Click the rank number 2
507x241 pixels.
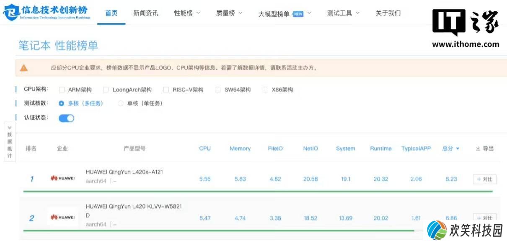[x=31, y=218]
